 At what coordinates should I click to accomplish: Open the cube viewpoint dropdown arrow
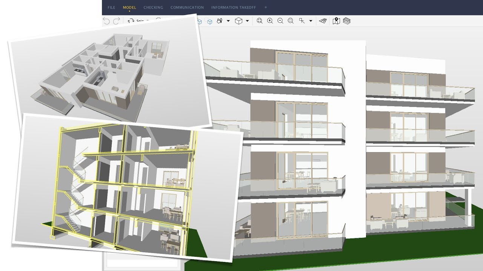247,21
